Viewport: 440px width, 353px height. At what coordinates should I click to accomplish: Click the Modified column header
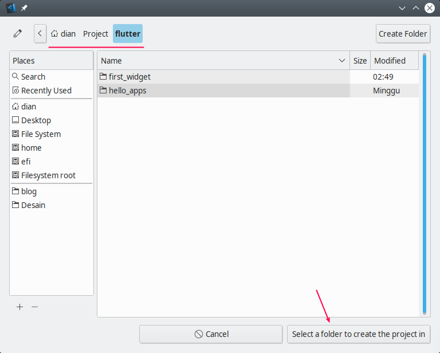390,61
